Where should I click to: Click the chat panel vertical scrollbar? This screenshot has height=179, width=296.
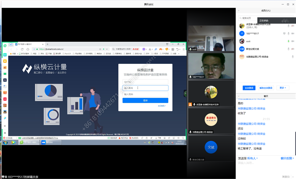(295, 143)
